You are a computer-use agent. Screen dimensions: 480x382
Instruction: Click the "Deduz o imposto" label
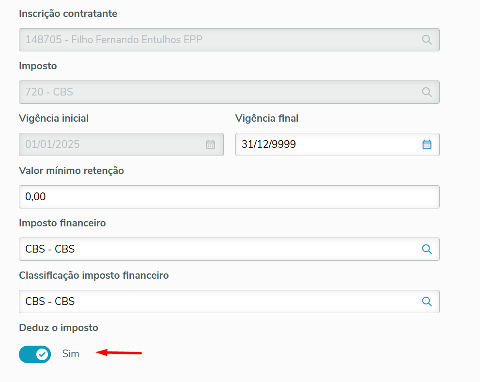(59, 328)
